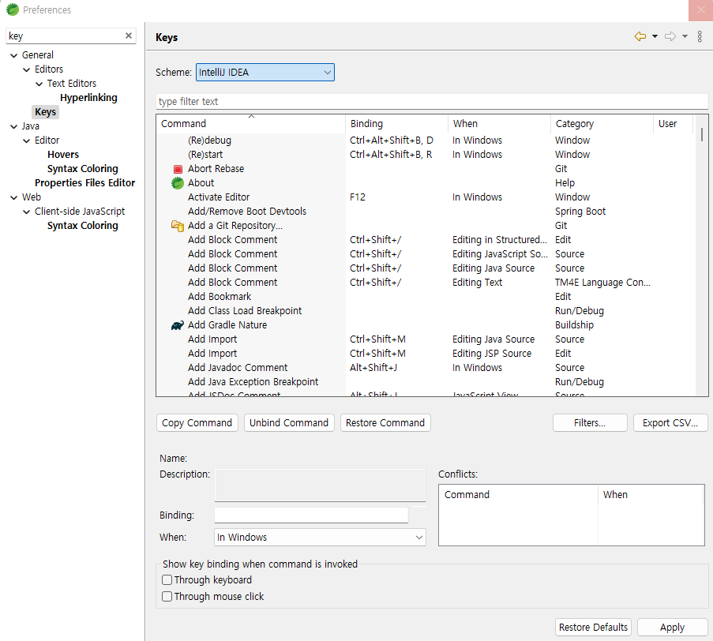
Task: Close the Preferences window
Action: click(x=700, y=10)
